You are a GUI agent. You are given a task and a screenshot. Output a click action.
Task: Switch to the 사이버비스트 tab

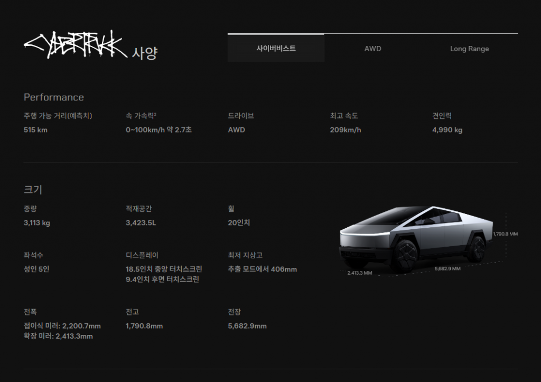[276, 49]
